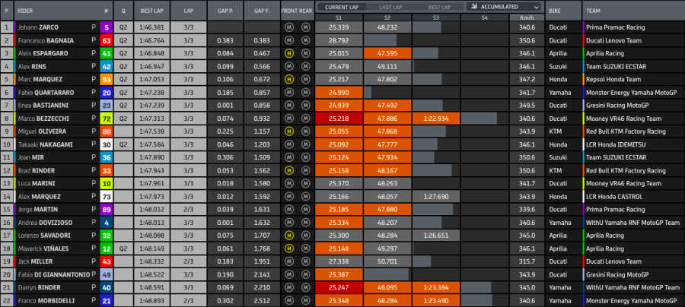This screenshot has height=307, width=685.
Task: Click Espargaro's S2 time 47.595
Action: 387,54
